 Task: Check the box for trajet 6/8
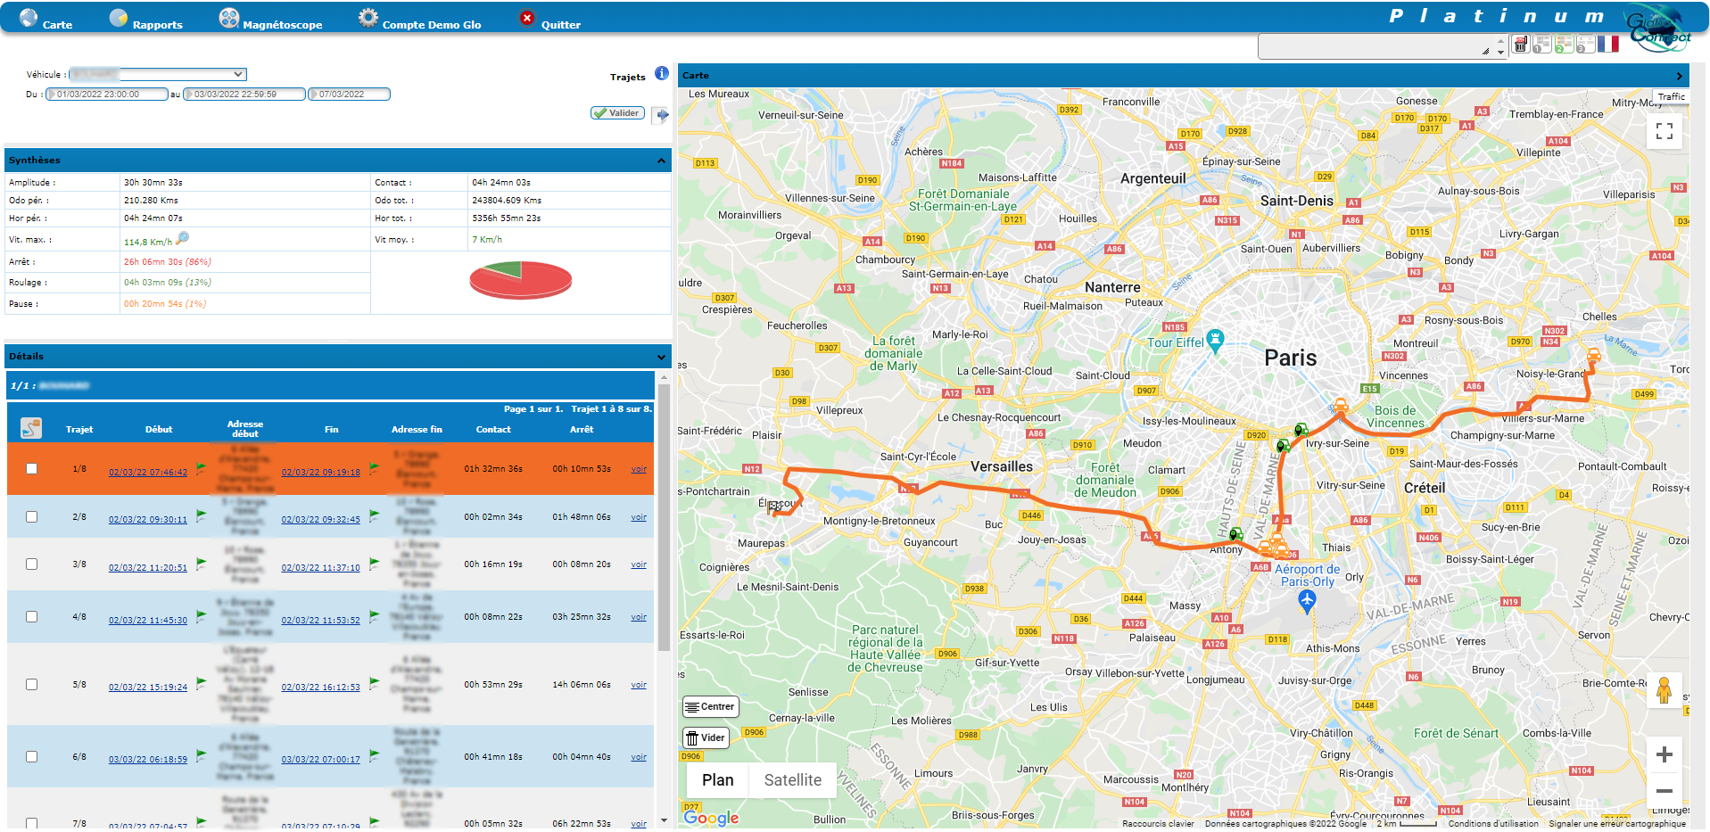[32, 756]
